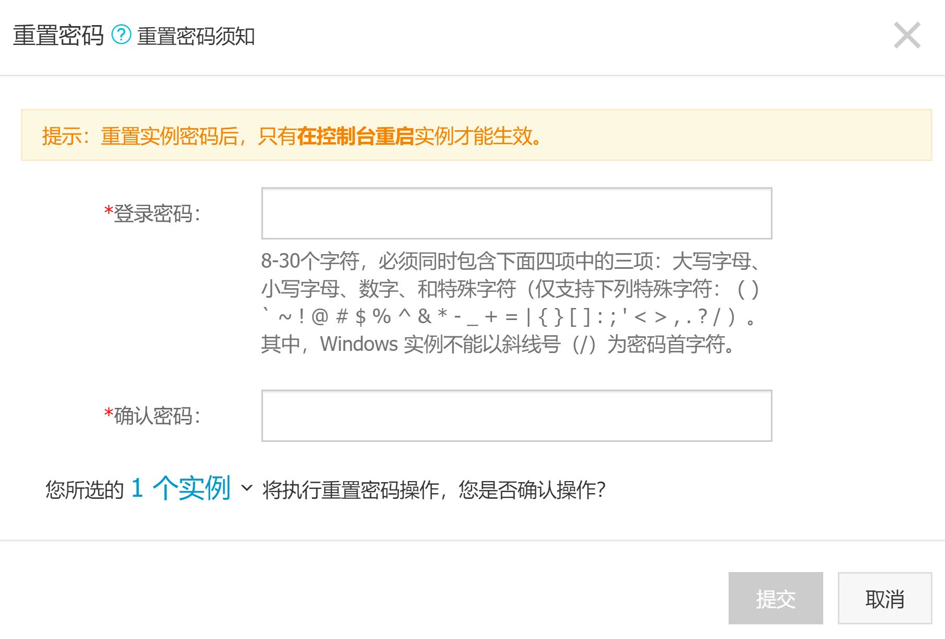Click the bold 在控制台重启 text

pos(355,136)
